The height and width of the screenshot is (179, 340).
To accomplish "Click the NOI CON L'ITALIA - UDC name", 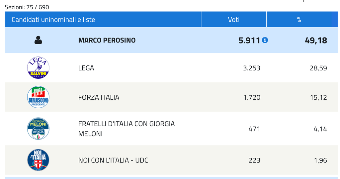I will (113, 160).
